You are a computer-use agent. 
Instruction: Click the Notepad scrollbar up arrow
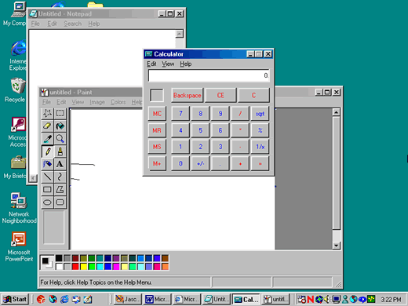(x=180, y=34)
